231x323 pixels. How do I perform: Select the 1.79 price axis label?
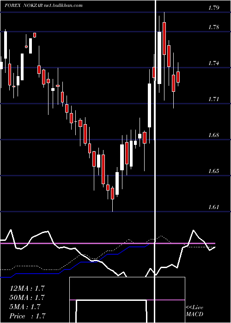tap(213, 8)
